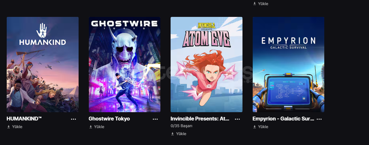The image size is (369, 145).
Task: Click download icon under HUMANKIND
Action: coord(9,127)
